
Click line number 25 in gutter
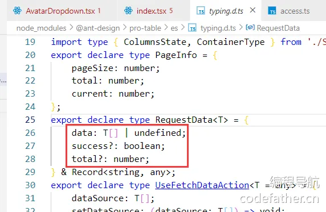(x=30, y=120)
